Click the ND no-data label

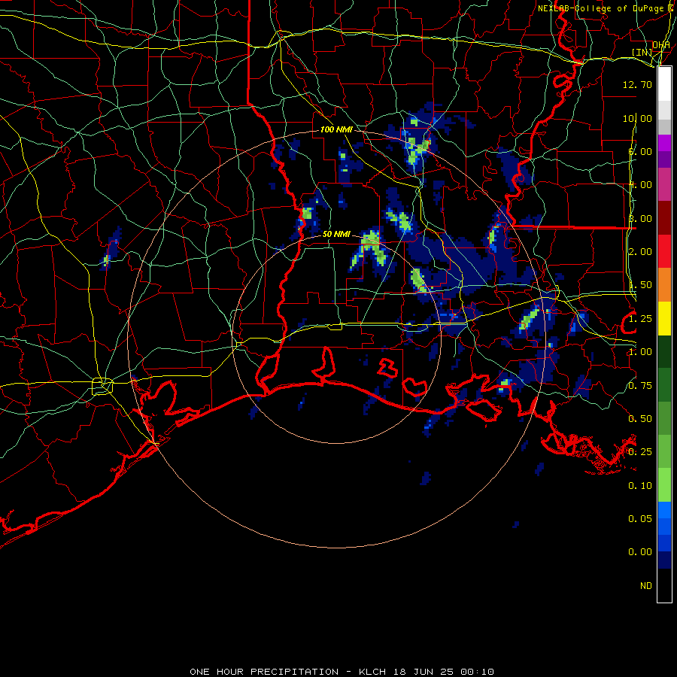click(646, 586)
